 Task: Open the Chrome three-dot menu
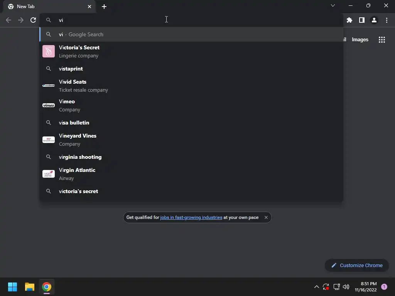[x=387, y=20]
